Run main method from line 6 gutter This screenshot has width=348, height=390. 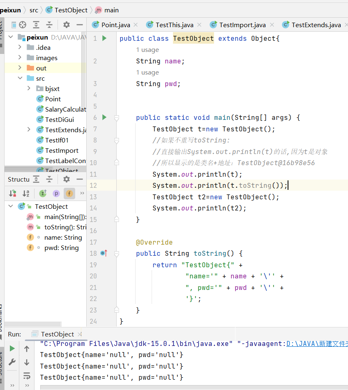tap(104, 117)
